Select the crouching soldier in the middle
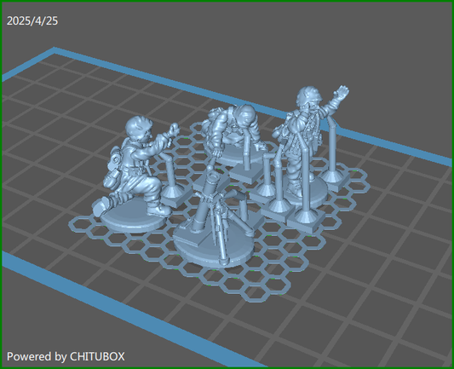 (x=234, y=130)
